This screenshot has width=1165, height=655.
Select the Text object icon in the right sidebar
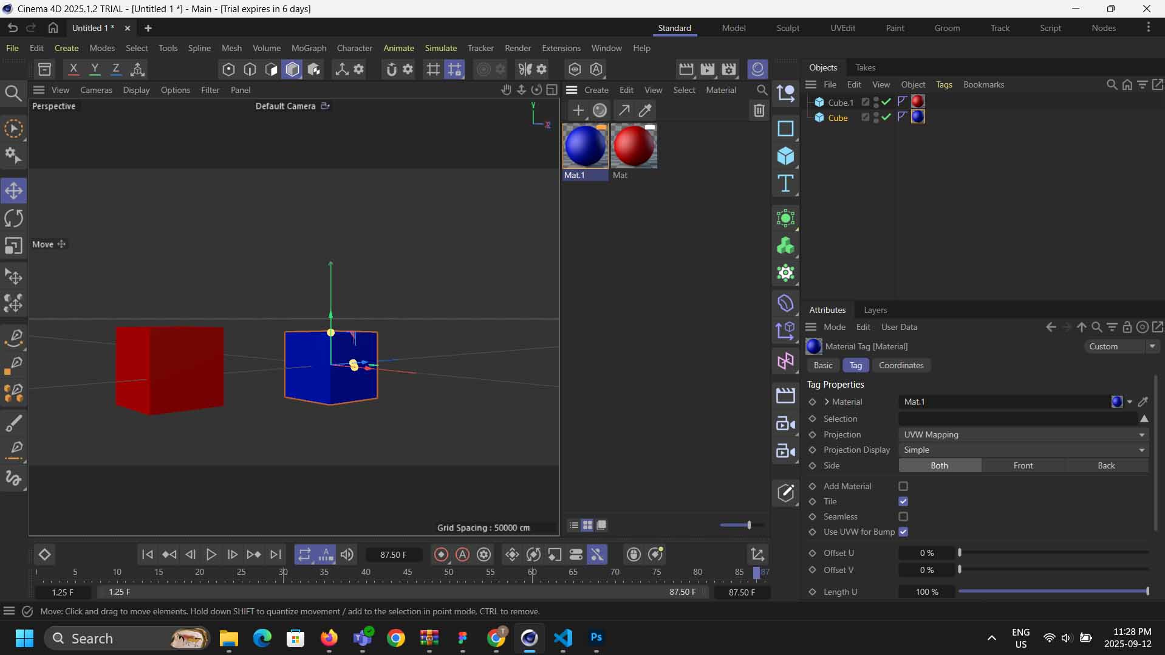786,183
